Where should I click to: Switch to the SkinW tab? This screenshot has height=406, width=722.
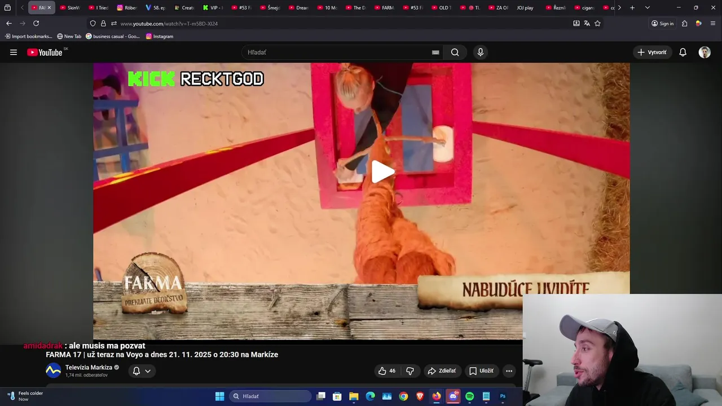(70, 7)
